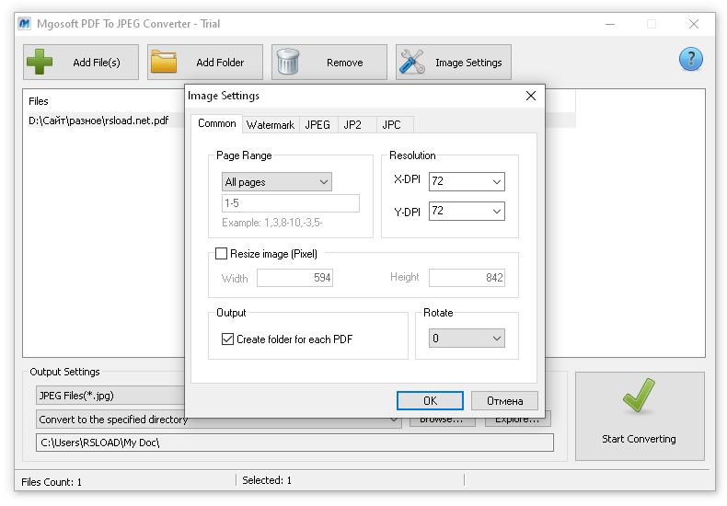Switch to the Common tab
This screenshot has height=506, width=727.
tap(216, 123)
